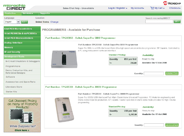Click the SuperPro 580U product image

64,59
